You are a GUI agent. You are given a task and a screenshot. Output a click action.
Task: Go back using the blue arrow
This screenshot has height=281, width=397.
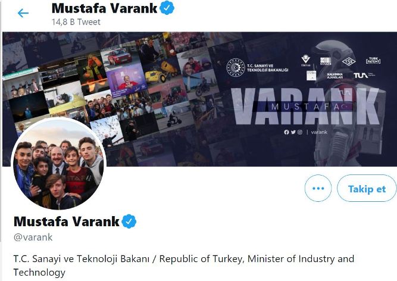click(23, 13)
